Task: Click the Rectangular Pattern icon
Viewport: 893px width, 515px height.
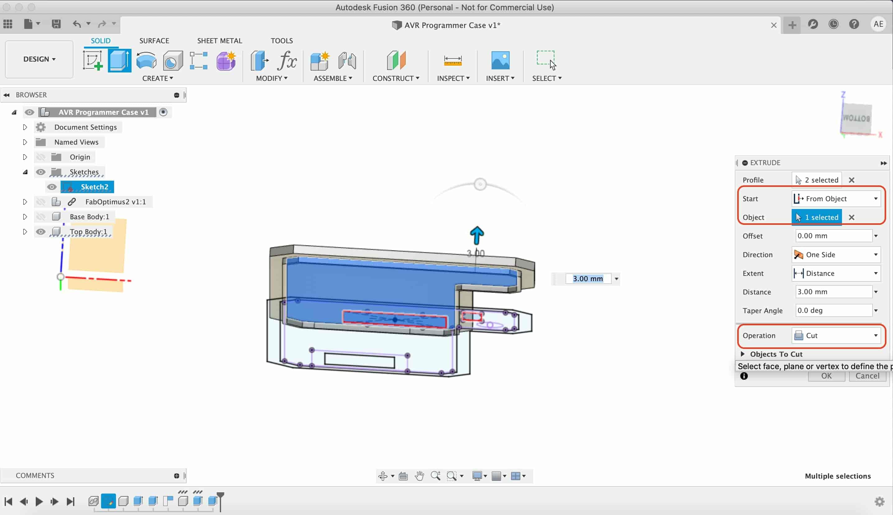Action: (199, 60)
